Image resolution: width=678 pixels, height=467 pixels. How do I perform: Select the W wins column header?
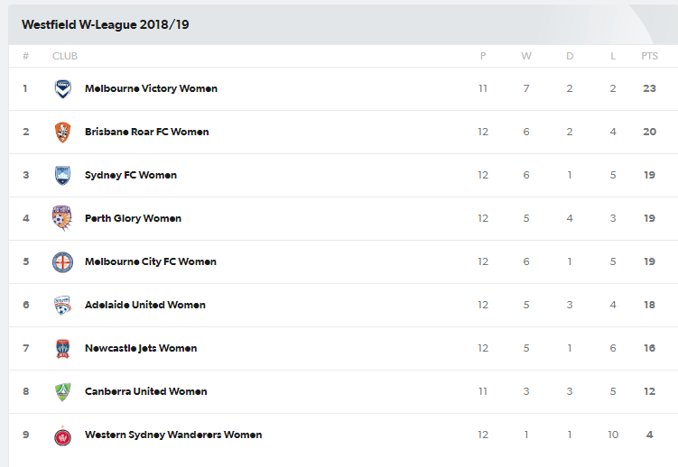pos(526,56)
